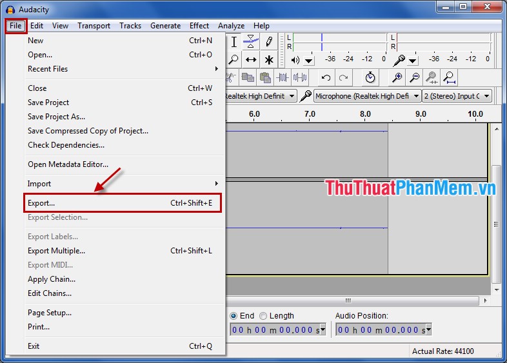Open Audio Position format dropdown arrow

tap(428, 329)
